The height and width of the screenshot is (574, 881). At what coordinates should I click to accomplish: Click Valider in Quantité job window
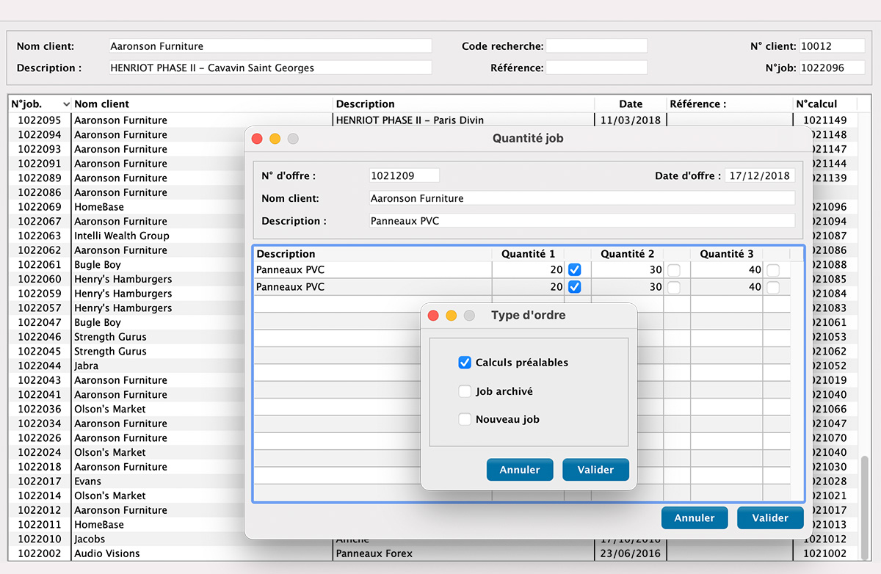(x=770, y=517)
